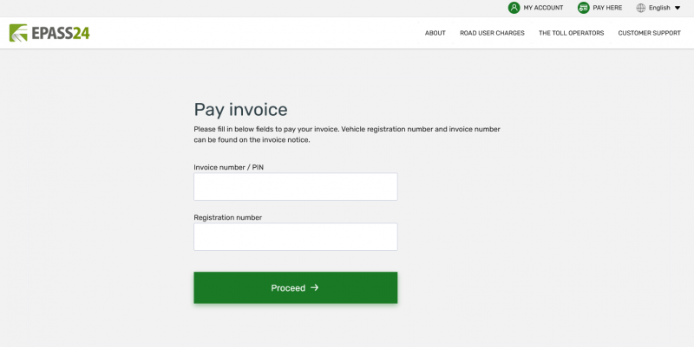Viewport: 694px width, 347px height.
Task: Click the EPASS24 wordmark text
Action: [x=60, y=33]
